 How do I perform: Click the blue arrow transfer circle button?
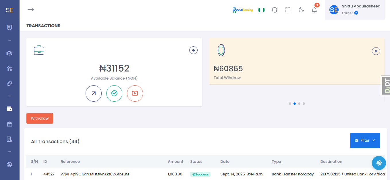click(94, 93)
